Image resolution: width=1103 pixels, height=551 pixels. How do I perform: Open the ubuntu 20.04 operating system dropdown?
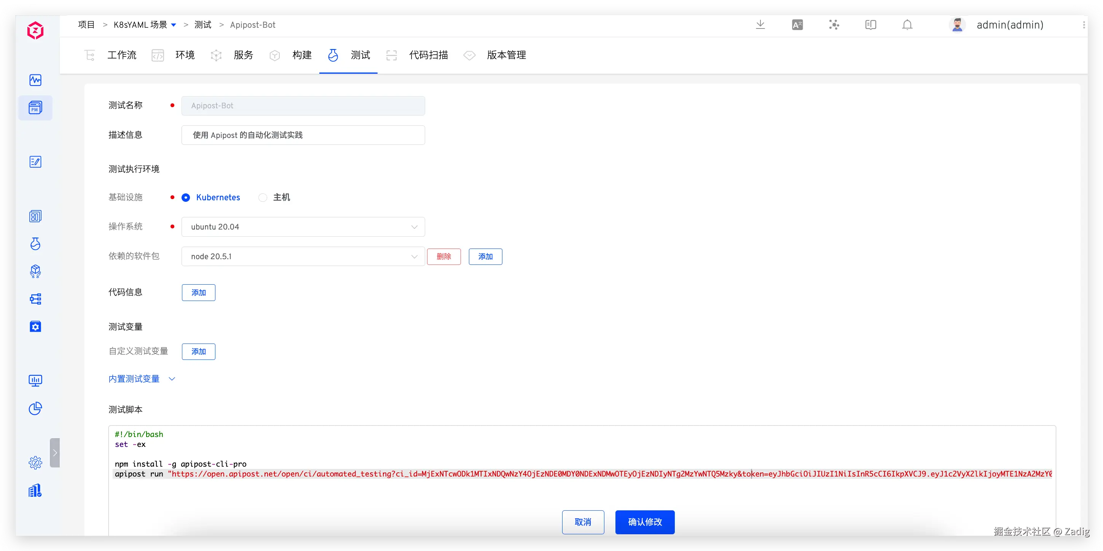[x=303, y=227]
